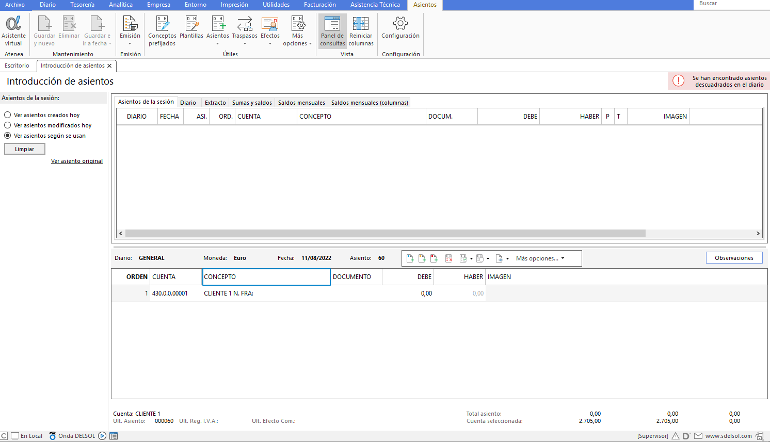Expand arrow beside preview eye icon
The image size is (770, 442).
click(x=507, y=259)
